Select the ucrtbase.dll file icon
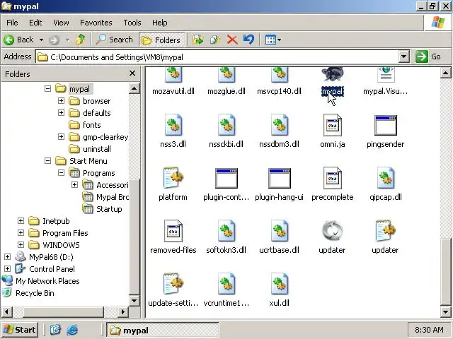453x339 pixels. (x=279, y=231)
